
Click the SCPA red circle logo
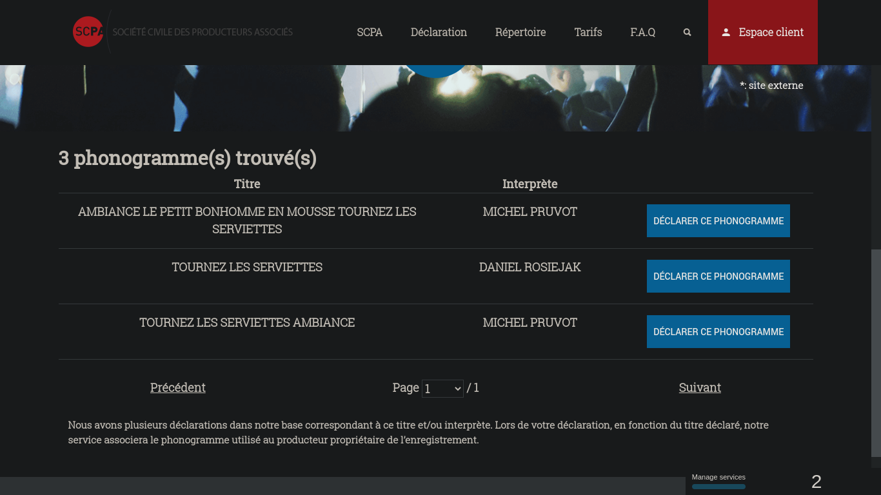88,32
